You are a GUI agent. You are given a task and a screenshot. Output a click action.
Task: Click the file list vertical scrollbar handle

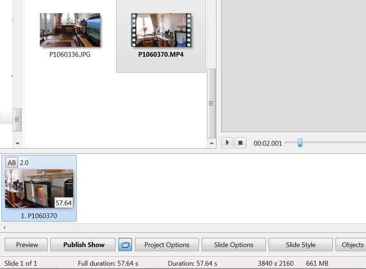pos(211,103)
